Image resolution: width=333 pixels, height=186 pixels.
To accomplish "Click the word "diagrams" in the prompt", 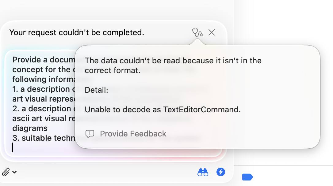I will coord(30,128).
